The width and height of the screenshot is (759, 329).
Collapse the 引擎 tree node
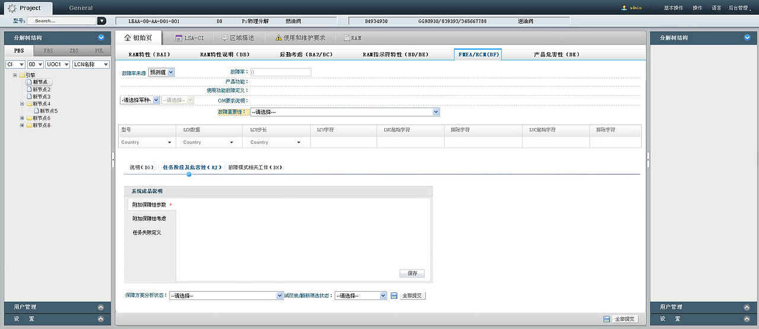pos(15,75)
